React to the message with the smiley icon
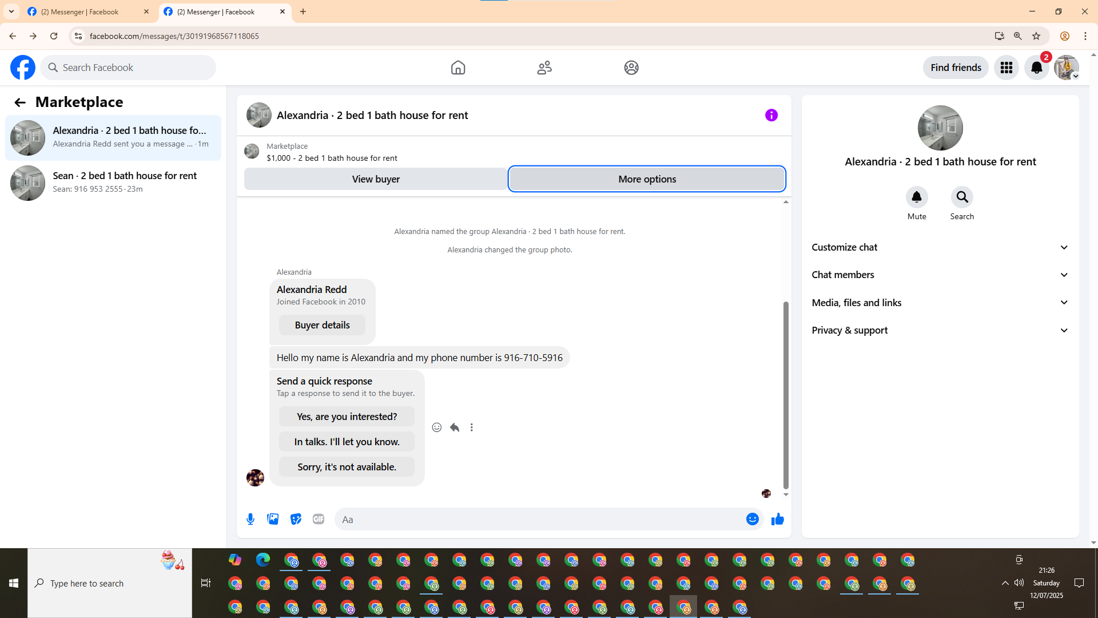 437,427
